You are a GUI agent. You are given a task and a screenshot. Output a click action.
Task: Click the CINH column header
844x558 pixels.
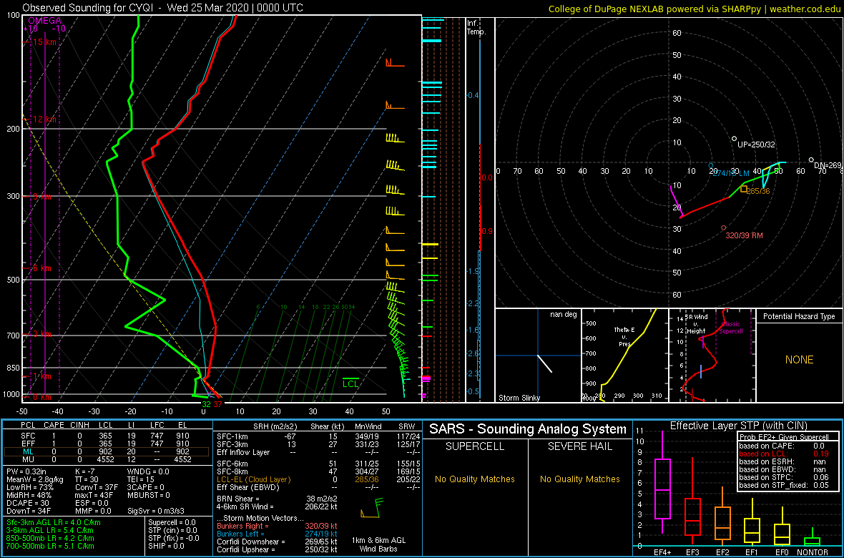[x=81, y=426]
